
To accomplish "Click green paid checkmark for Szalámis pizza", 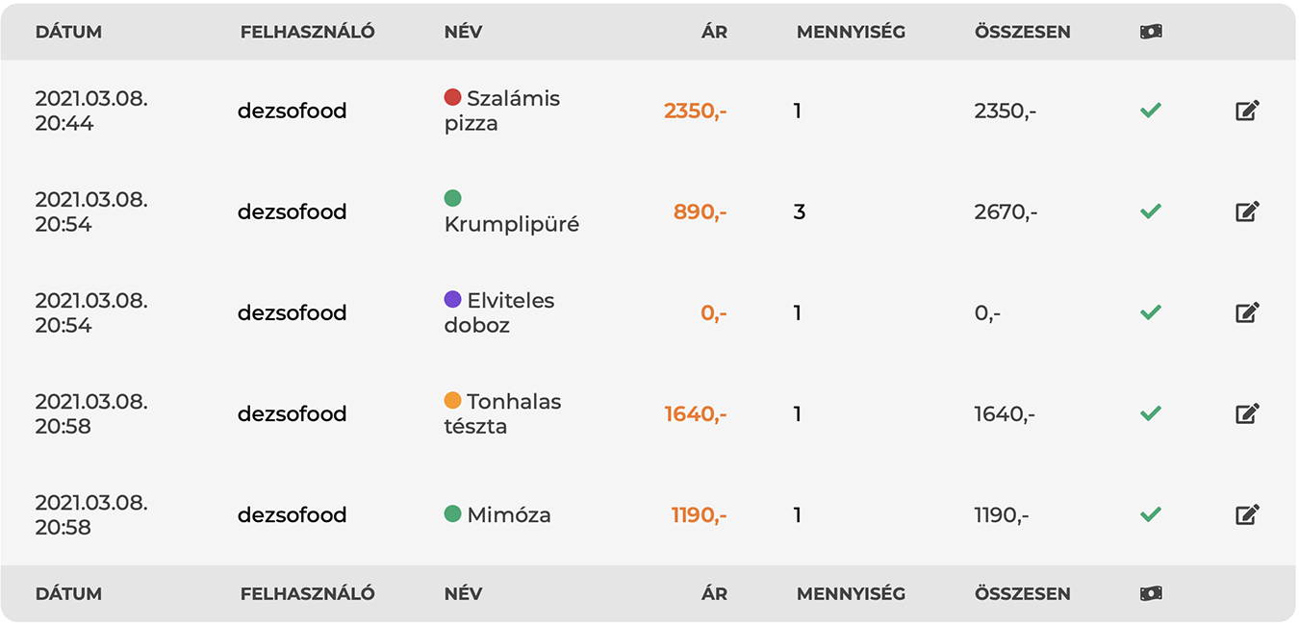I will point(1150,111).
